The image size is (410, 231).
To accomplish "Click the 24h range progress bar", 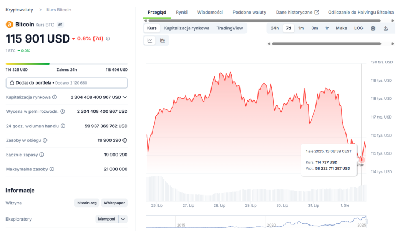I will [67, 64].
